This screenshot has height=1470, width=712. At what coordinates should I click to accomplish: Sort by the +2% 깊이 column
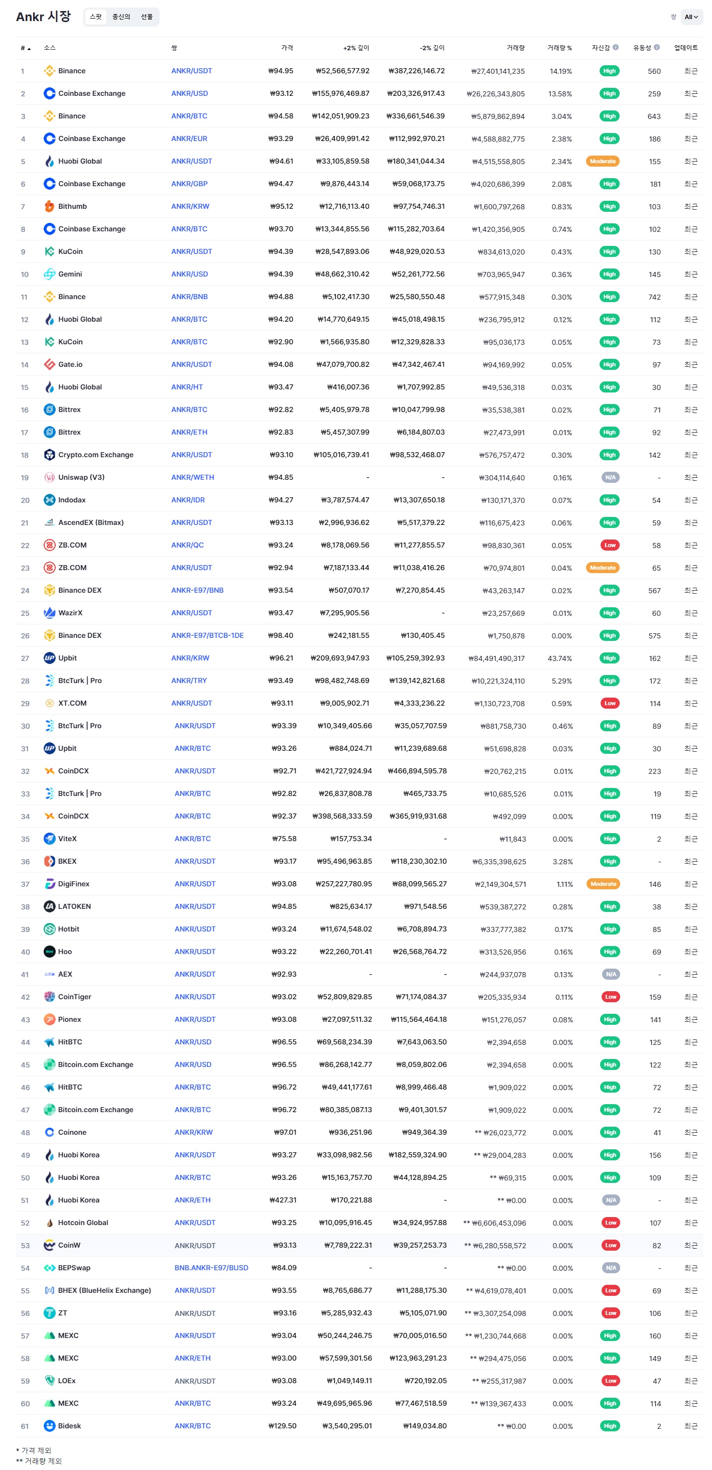[x=356, y=48]
